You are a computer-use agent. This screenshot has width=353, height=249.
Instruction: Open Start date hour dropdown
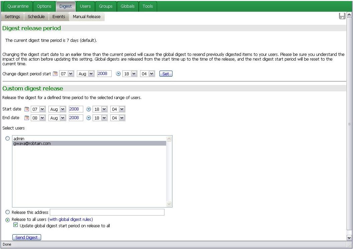pos(100,109)
